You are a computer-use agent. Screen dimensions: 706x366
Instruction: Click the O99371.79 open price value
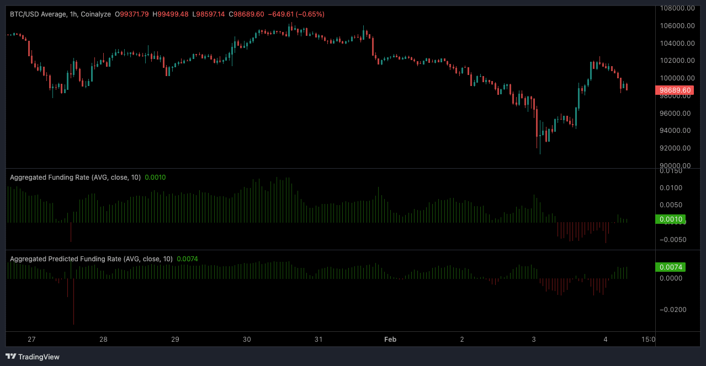(131, 14)
